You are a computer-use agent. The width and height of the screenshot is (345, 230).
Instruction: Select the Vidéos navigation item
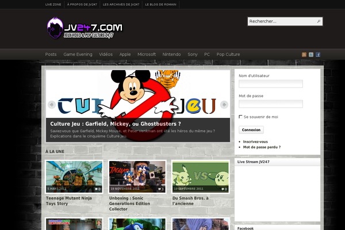tap(106, 55)
